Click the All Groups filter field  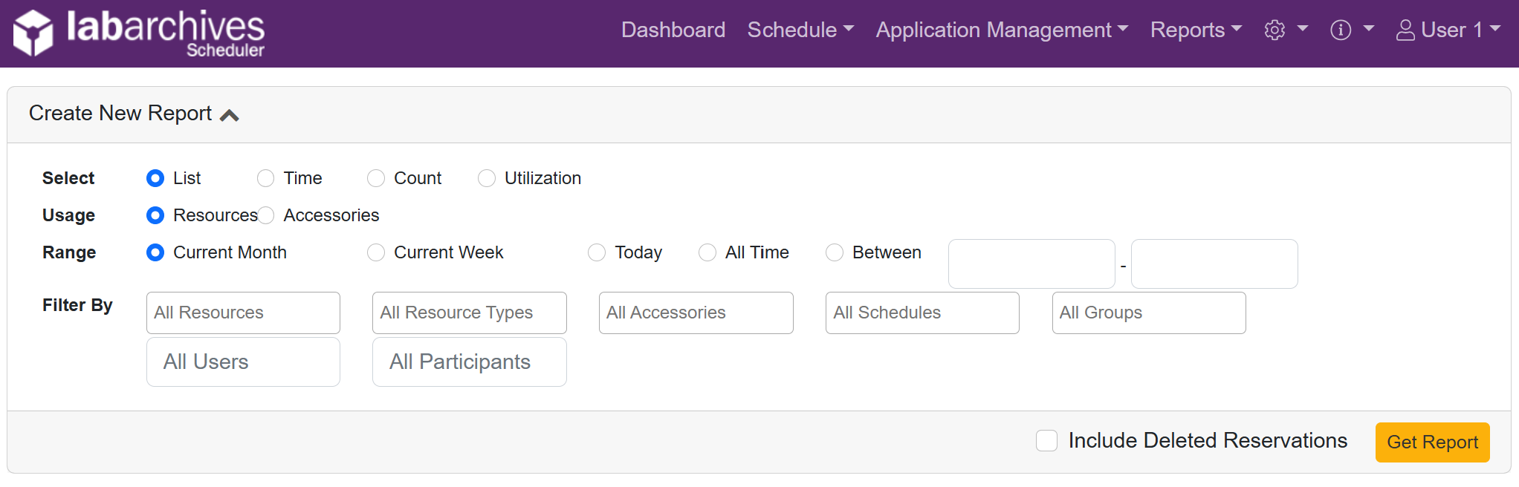tap(1148, 313)
